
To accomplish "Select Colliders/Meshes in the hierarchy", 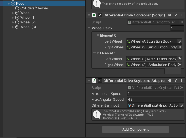I will point(34,8).
